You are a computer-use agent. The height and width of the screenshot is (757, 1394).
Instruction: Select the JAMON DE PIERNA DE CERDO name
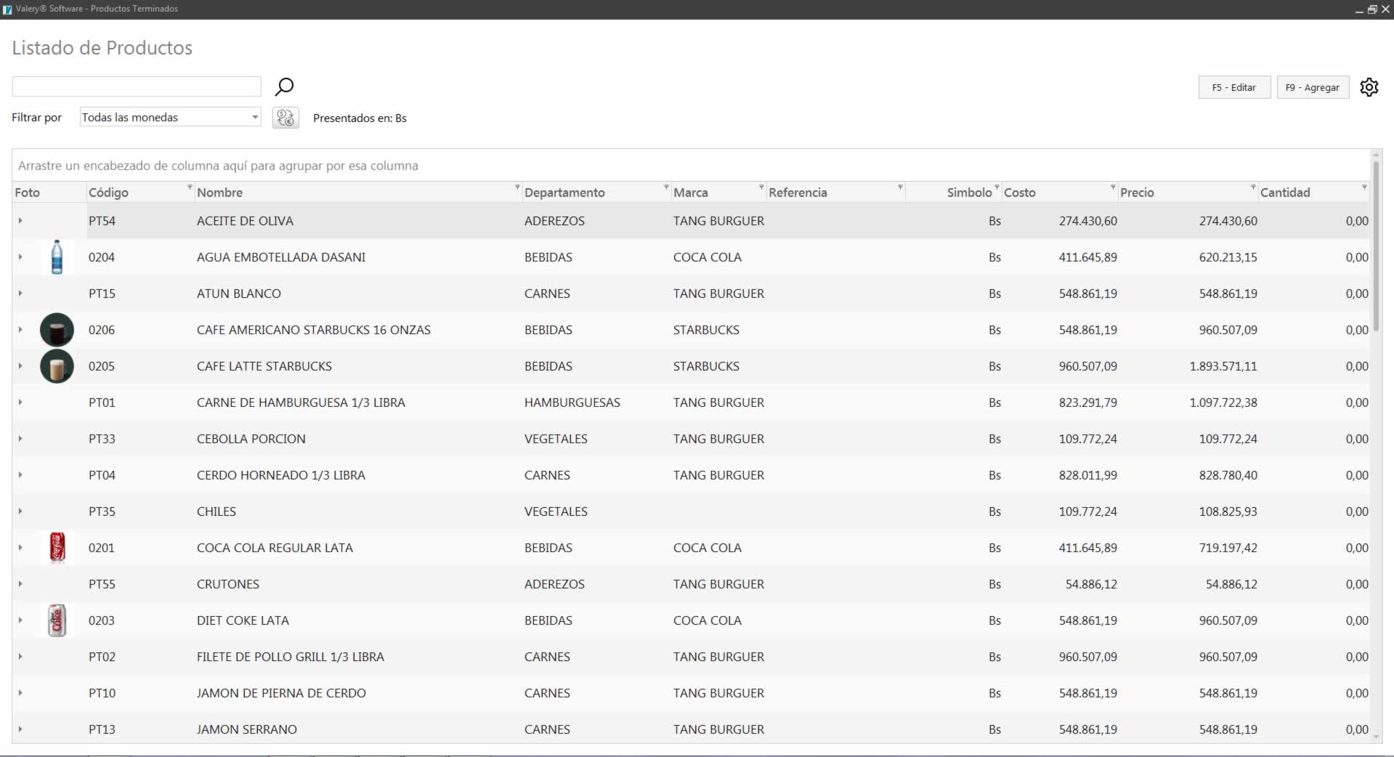281,693
